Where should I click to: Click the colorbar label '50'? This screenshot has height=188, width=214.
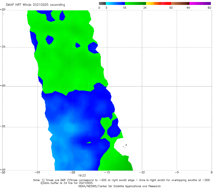pos(171,8)
